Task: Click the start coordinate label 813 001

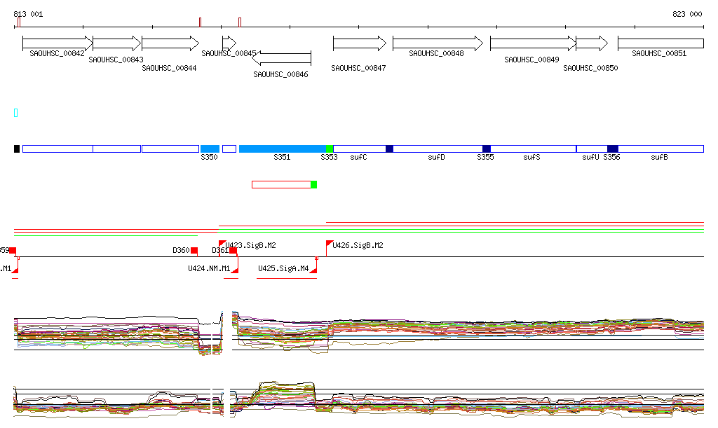Action: pyautogui.click(x=28, y=14)
